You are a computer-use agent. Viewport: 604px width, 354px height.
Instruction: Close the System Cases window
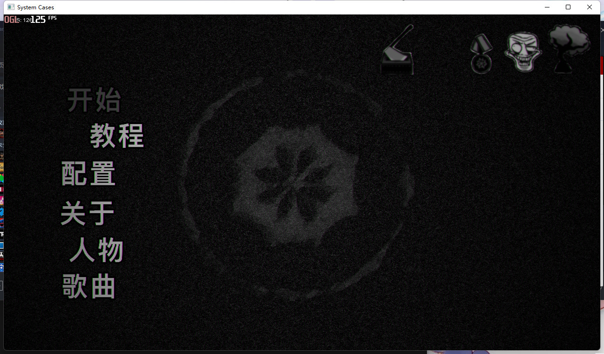point(590,7)
